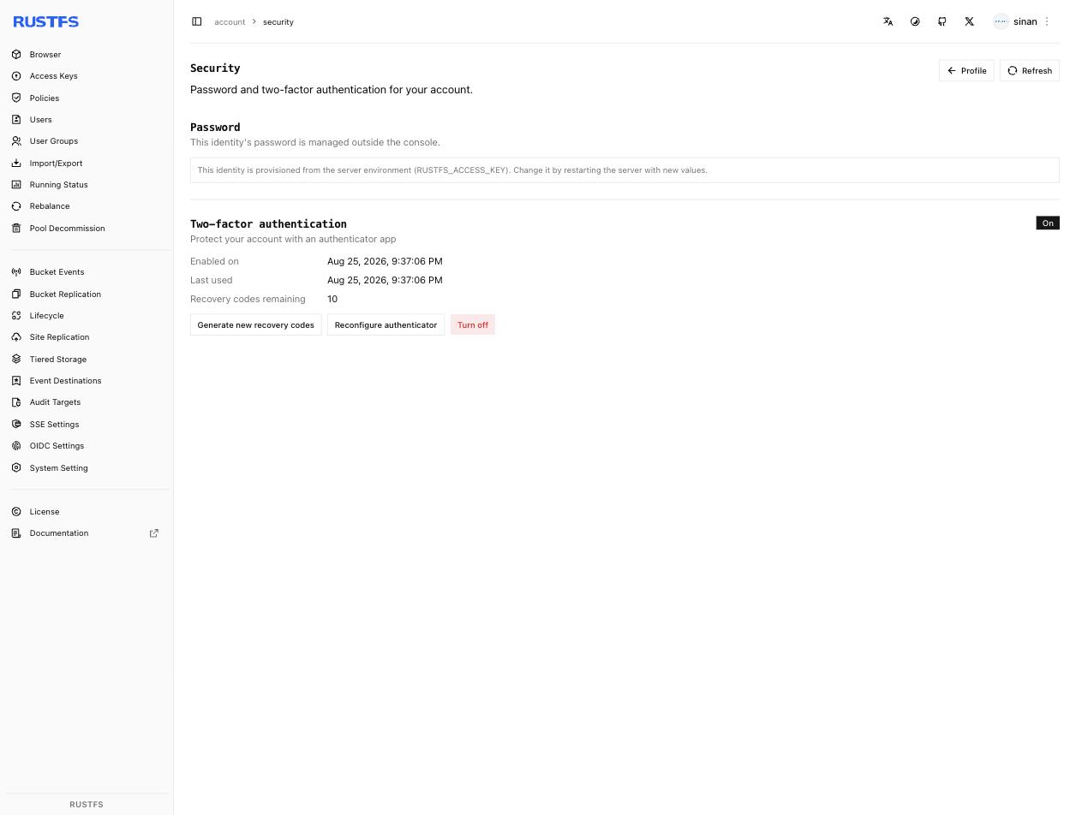Click the User Groups people icon
Viewport: 1076px width, 815px height.
(16, 141)
